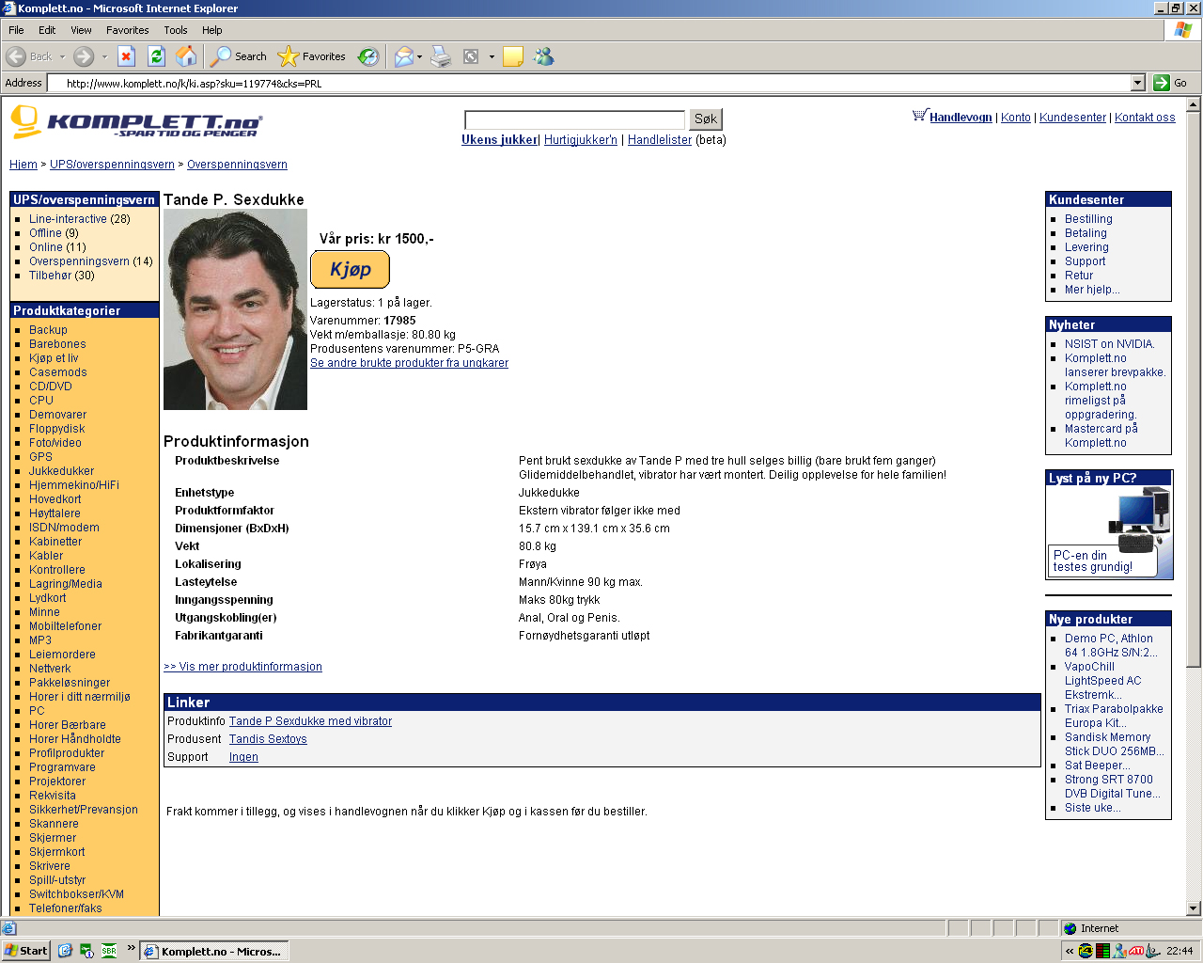The image size is (1203, 963).
Task: Click the Komplett.no logo
Action: click(136, 122)
